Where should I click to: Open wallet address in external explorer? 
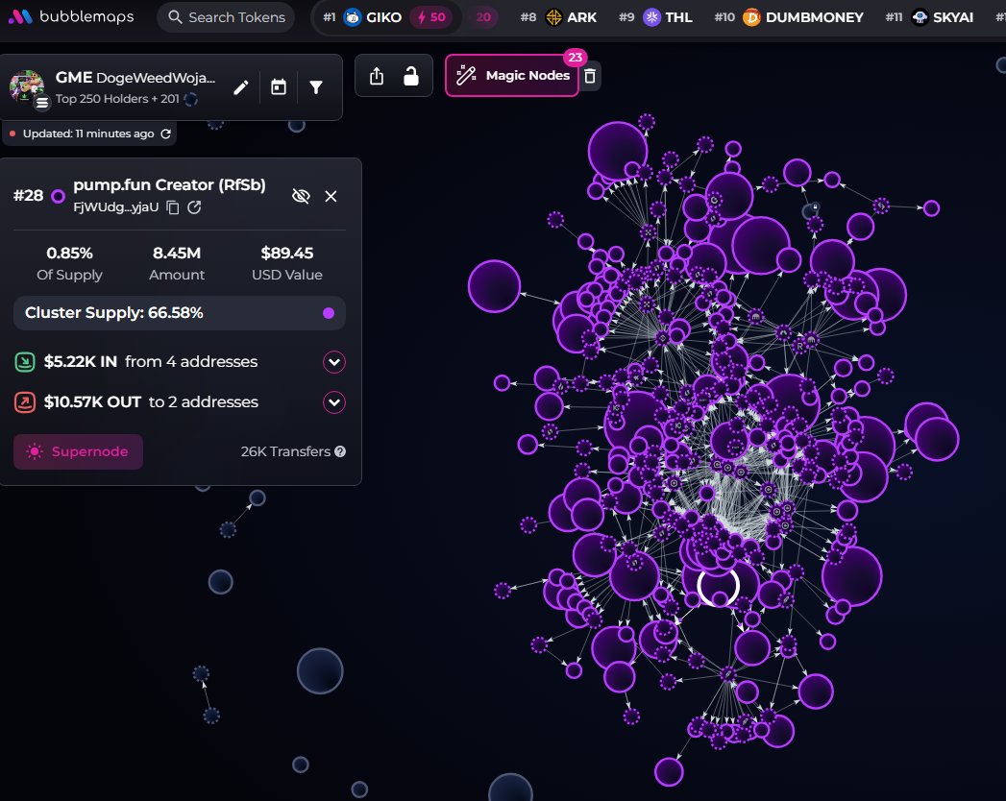click(x=194, y=207)
